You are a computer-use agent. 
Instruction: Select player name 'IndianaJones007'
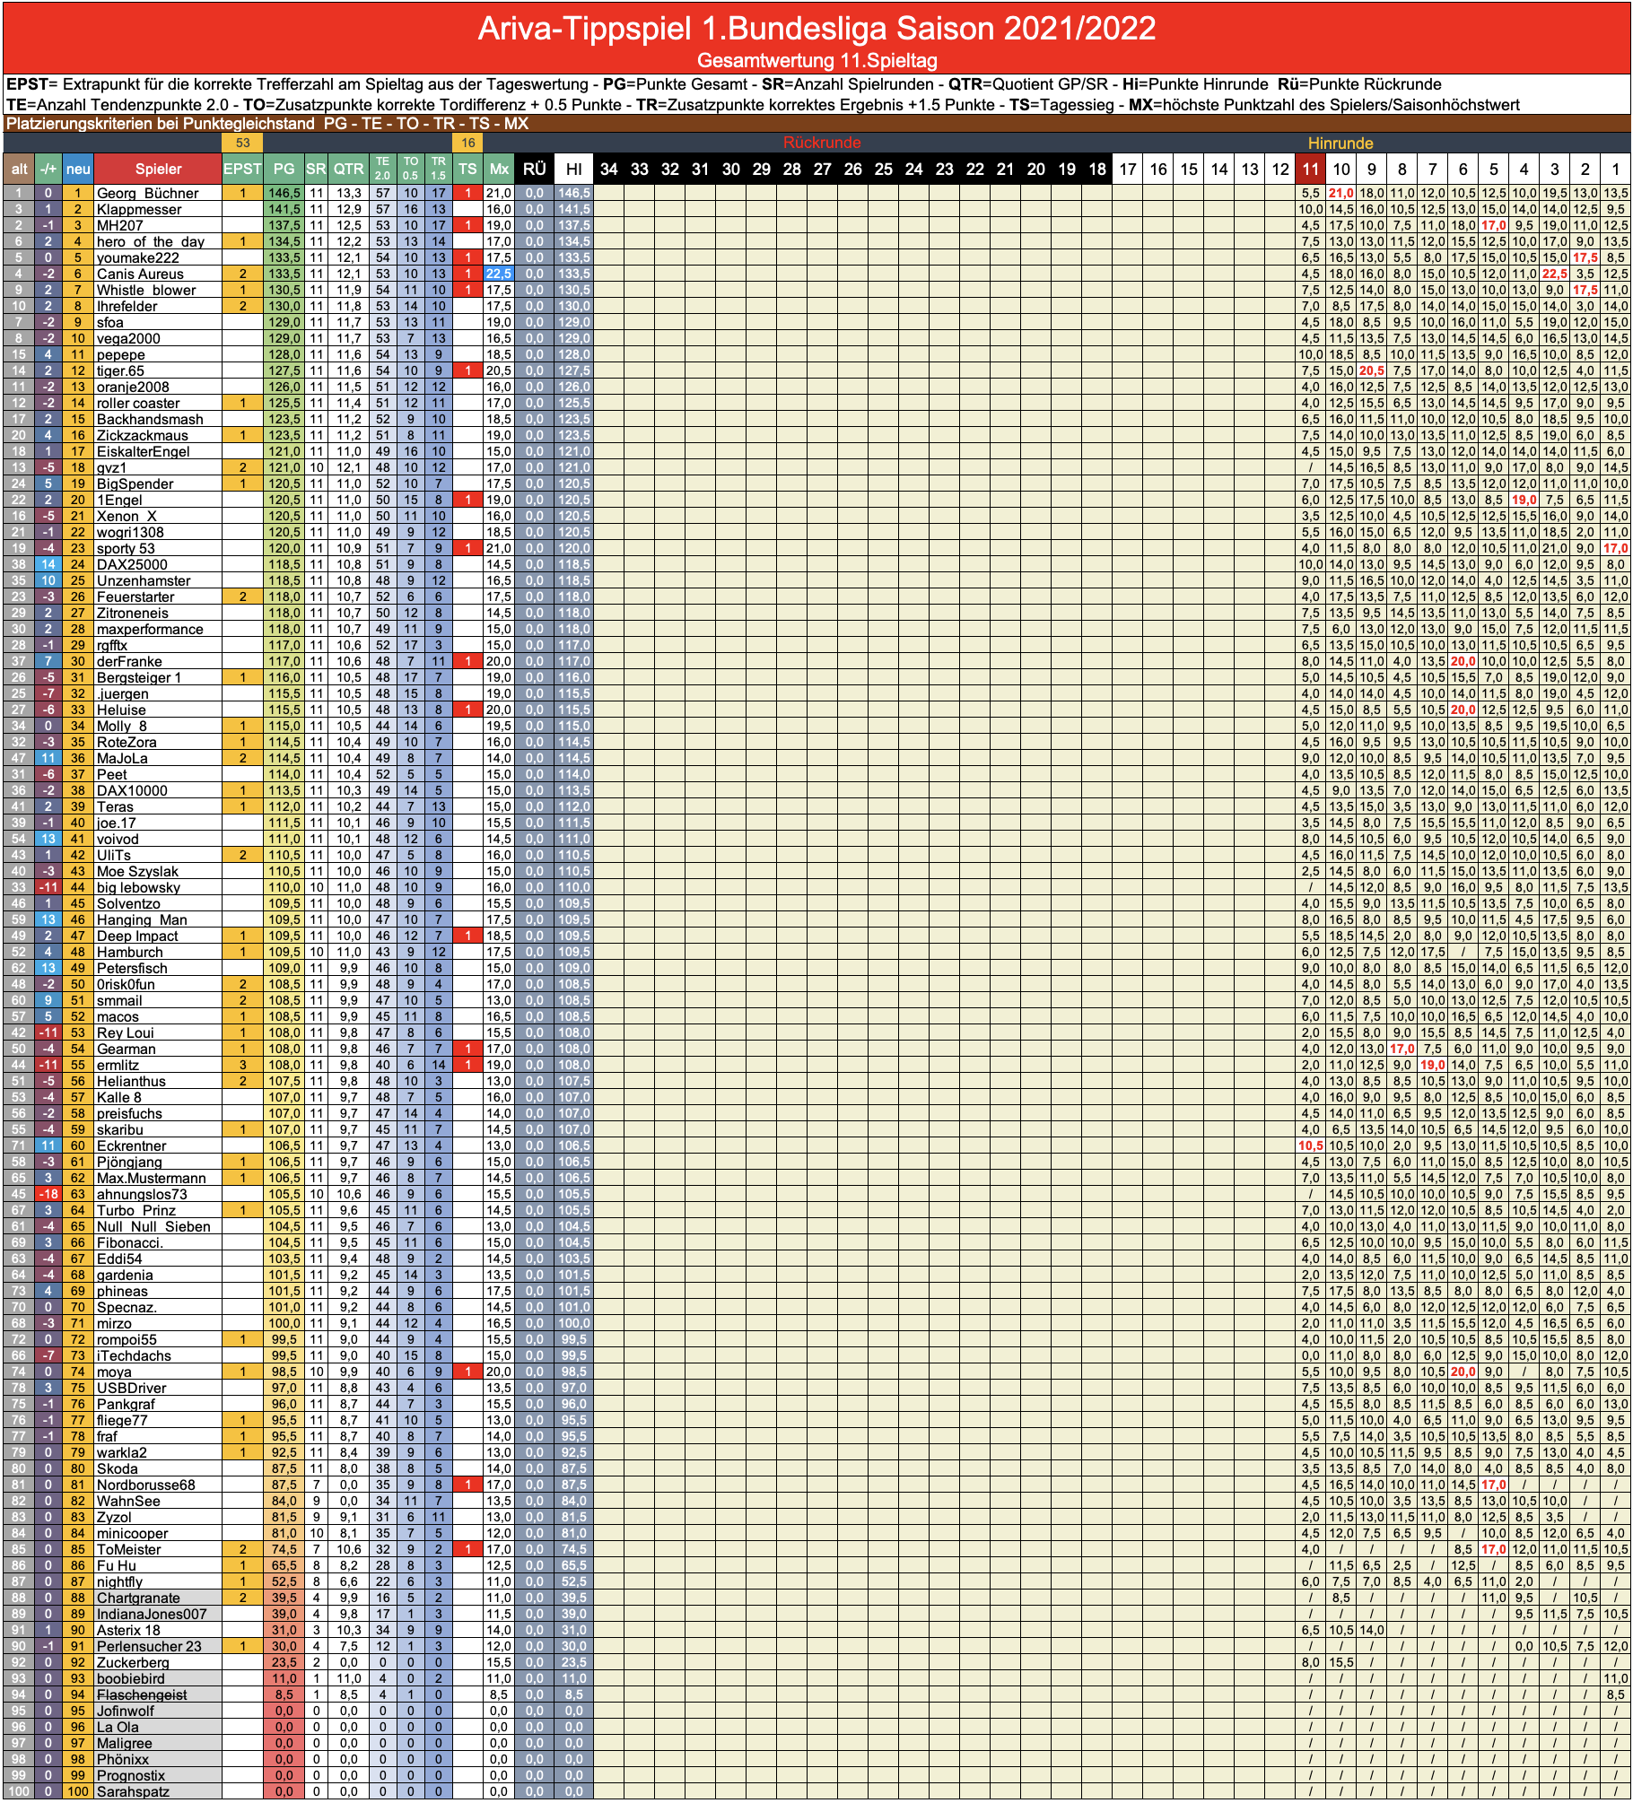tap(152, 1614)
